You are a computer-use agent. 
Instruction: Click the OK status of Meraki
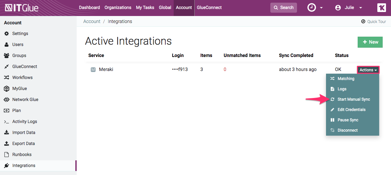(338, 70)
